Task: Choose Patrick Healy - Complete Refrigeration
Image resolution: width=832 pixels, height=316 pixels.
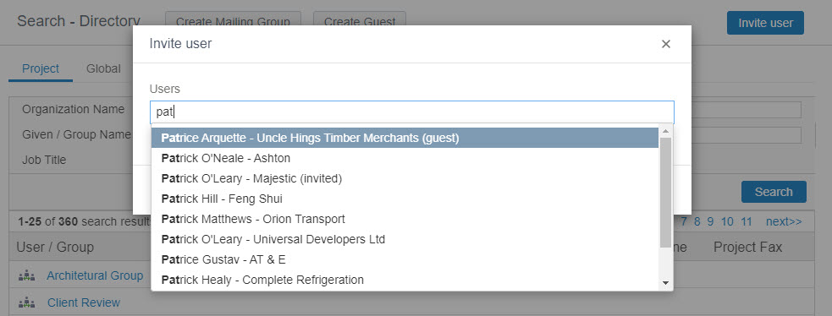Action: click(405, 280)
